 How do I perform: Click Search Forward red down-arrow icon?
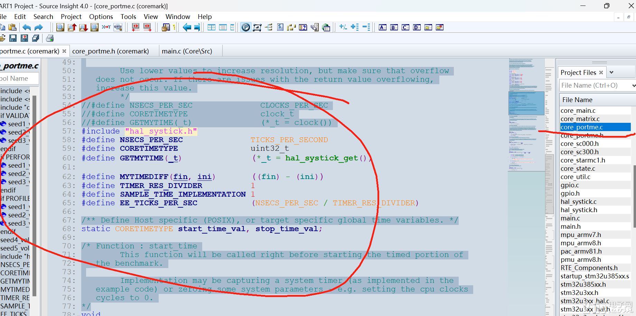coord(83,27)
